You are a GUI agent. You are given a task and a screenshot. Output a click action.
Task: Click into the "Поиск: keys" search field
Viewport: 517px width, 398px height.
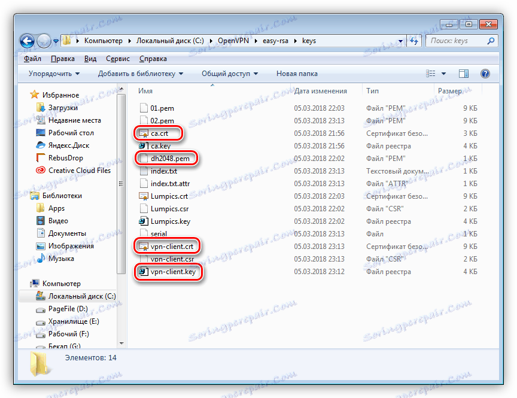461,41
